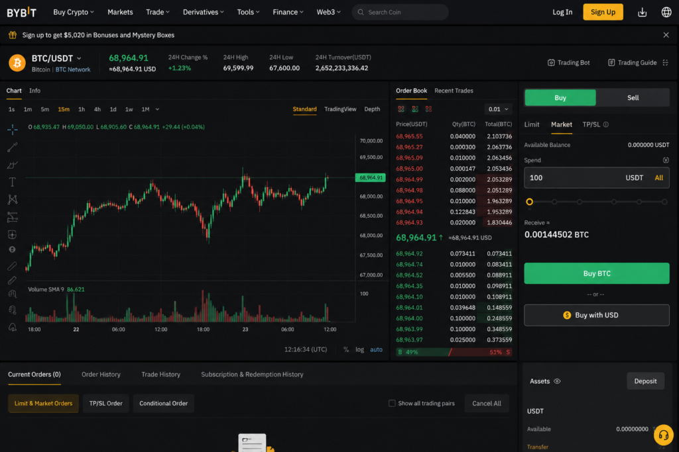Click the buy/sell ratio bar
The image size is (679, 452).
[454, 352]
